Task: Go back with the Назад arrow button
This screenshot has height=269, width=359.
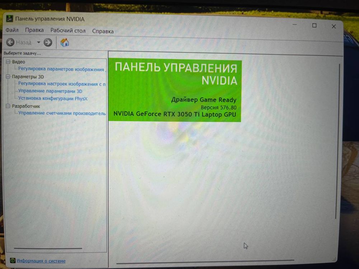Action: click(10, 42)
